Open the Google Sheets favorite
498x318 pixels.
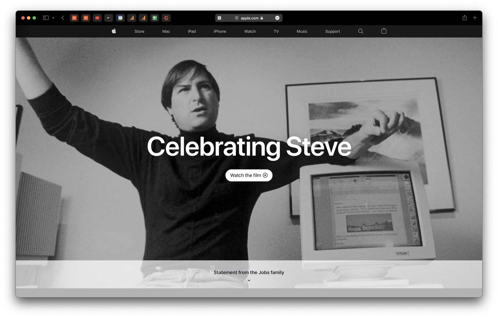[154, 18]
